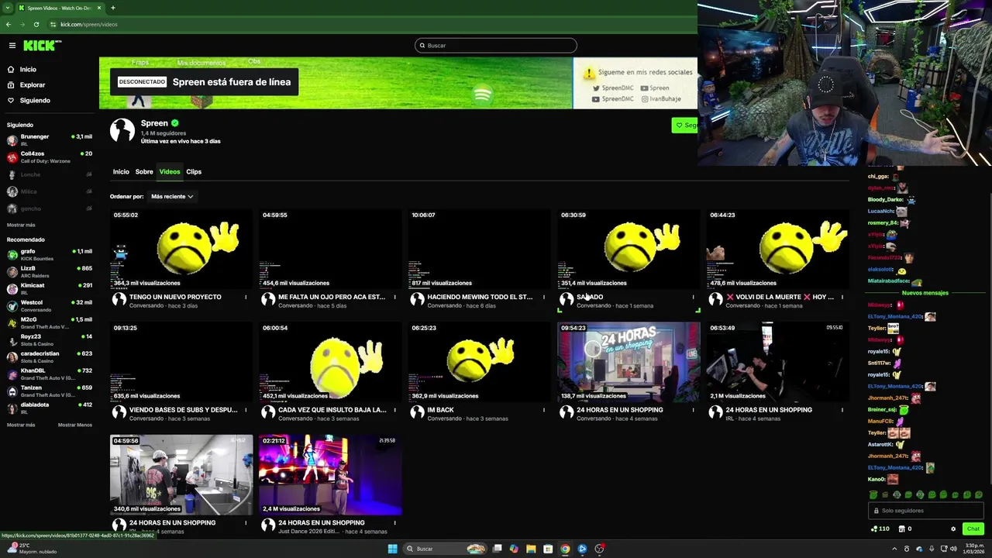Open Brunenger channel in sidebar
This screenshot has height=558, width=992.
click(50, 139)
